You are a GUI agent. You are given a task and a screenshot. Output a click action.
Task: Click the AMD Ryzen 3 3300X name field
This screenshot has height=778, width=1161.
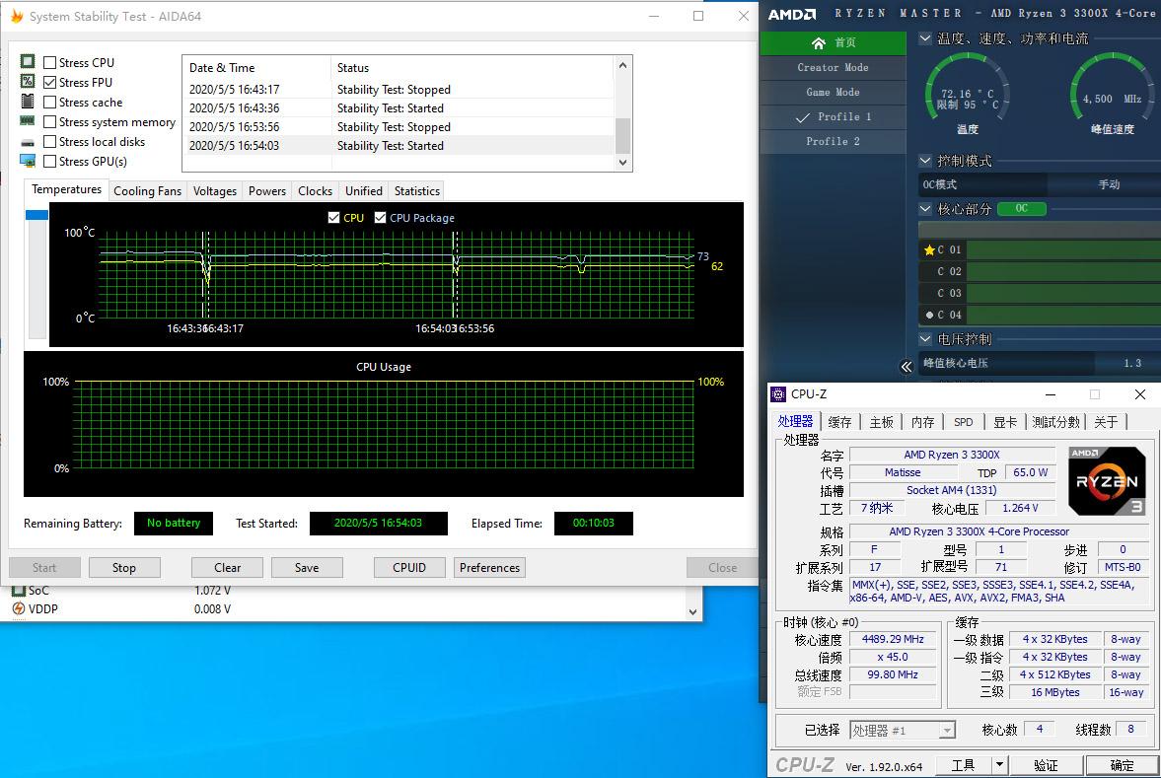point(952,455)
